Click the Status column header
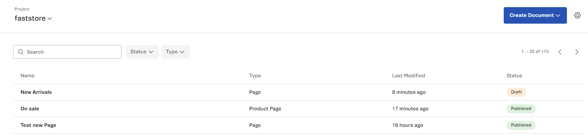This screenshot has width=588, height=137. coord(514,75)
